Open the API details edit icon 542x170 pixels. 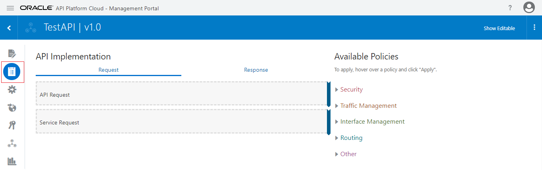click(12, 53)
